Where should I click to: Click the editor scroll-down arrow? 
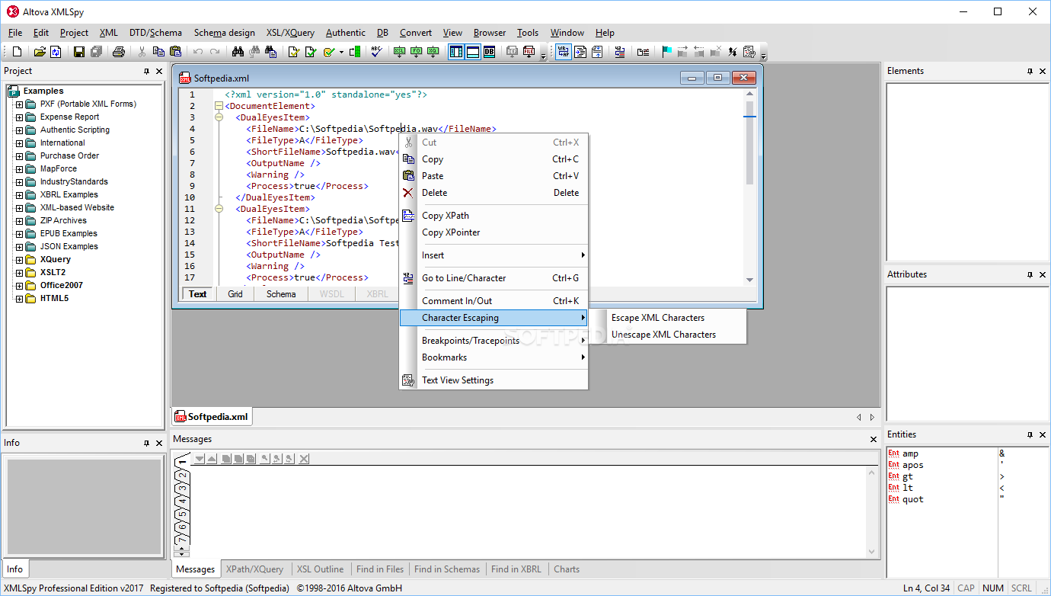tap(749, 280)
